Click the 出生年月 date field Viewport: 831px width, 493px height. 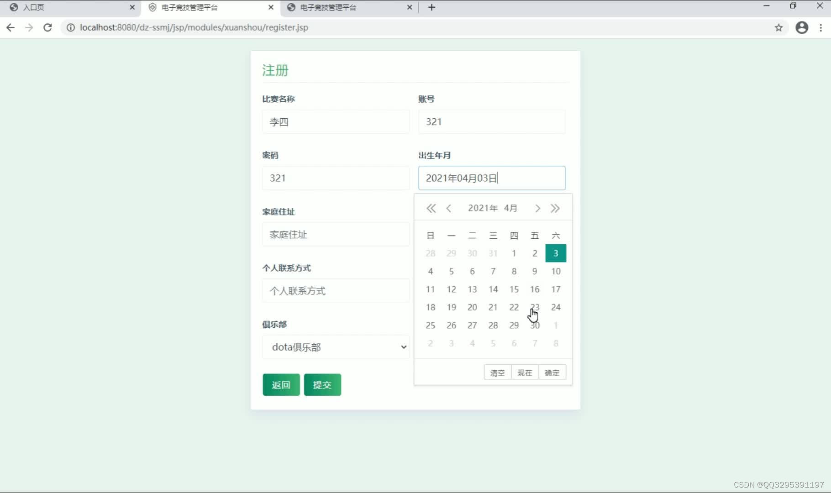point(492,178)
